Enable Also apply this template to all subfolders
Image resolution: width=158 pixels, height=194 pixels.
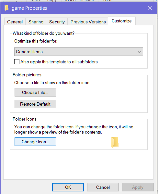click(17, 62)
